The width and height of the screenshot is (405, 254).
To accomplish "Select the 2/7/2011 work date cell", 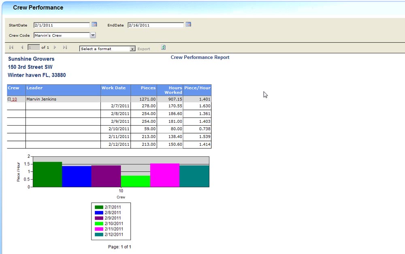I will (x=116, y=106).
